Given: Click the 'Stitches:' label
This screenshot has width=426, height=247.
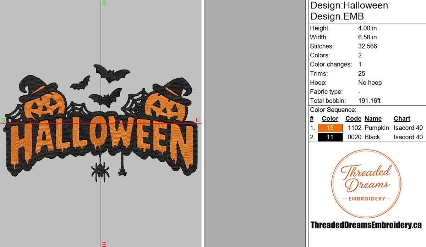Looking at the screenshot, I should coord(322,46).
